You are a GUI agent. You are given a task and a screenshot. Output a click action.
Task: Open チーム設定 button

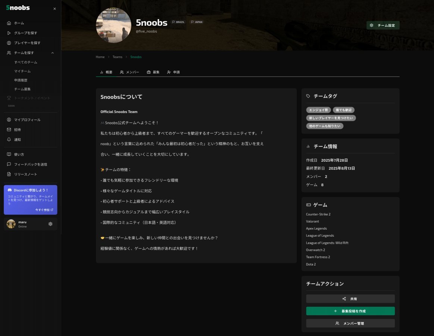tap(383, 25)
